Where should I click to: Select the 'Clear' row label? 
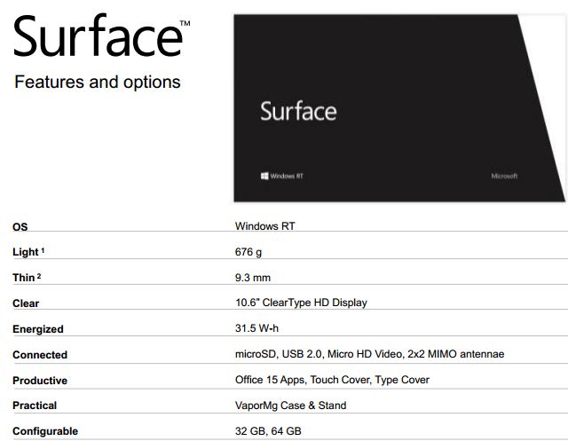(26, 303)
